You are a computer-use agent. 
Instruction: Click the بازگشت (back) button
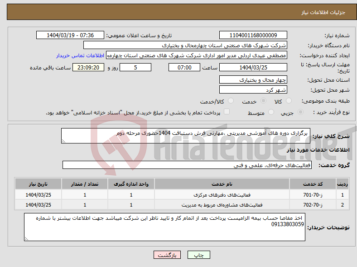[167, 255]
